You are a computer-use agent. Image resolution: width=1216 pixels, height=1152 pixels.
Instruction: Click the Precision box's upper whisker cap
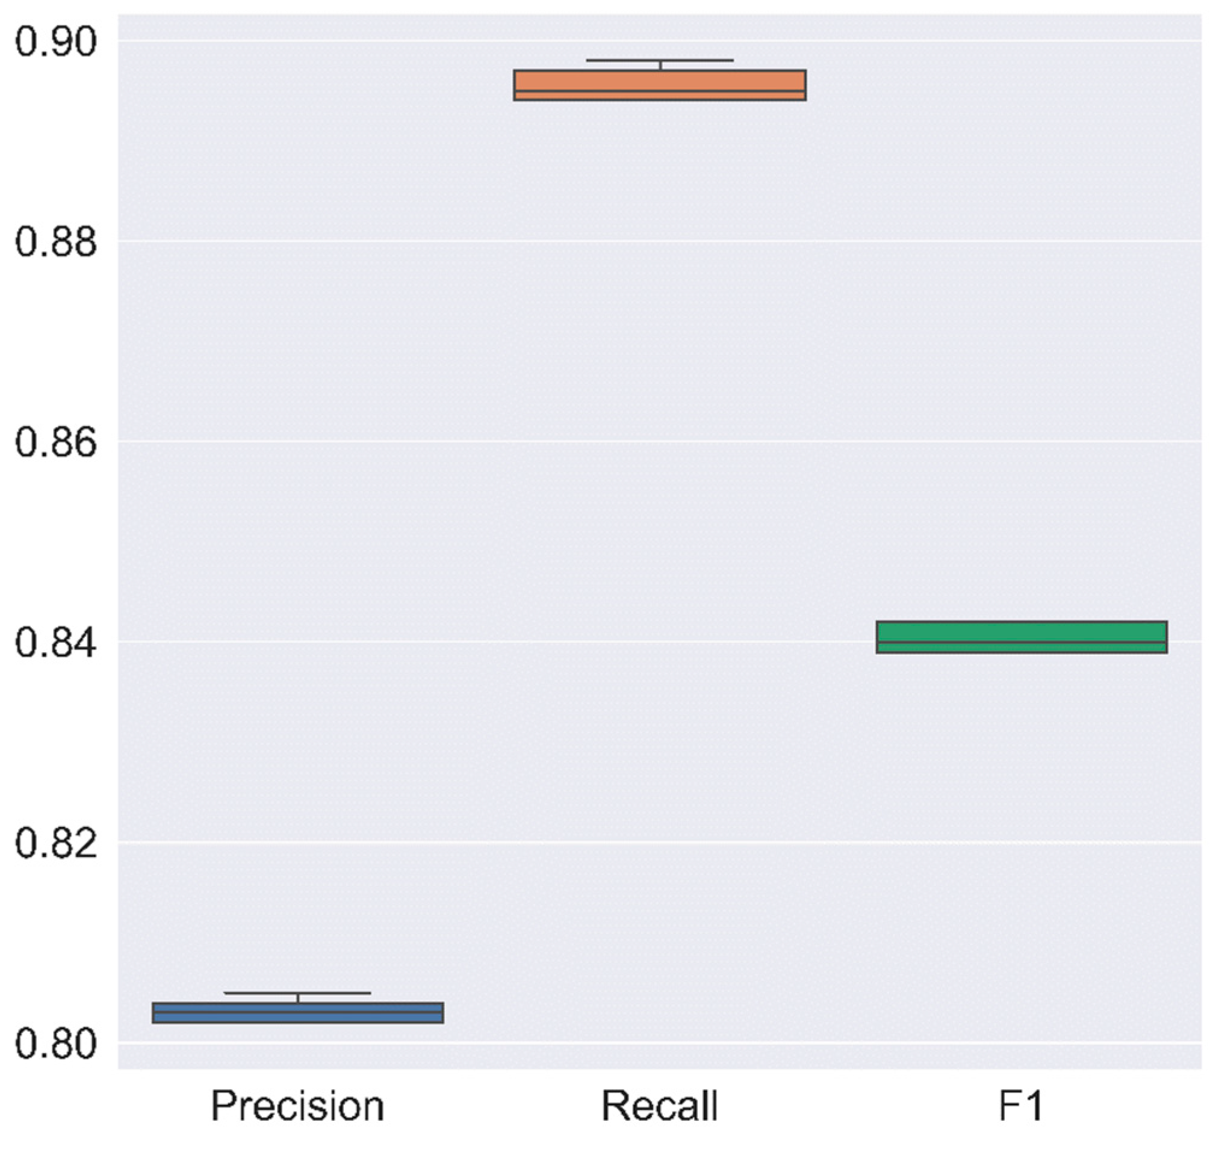(x=298, y=993)
